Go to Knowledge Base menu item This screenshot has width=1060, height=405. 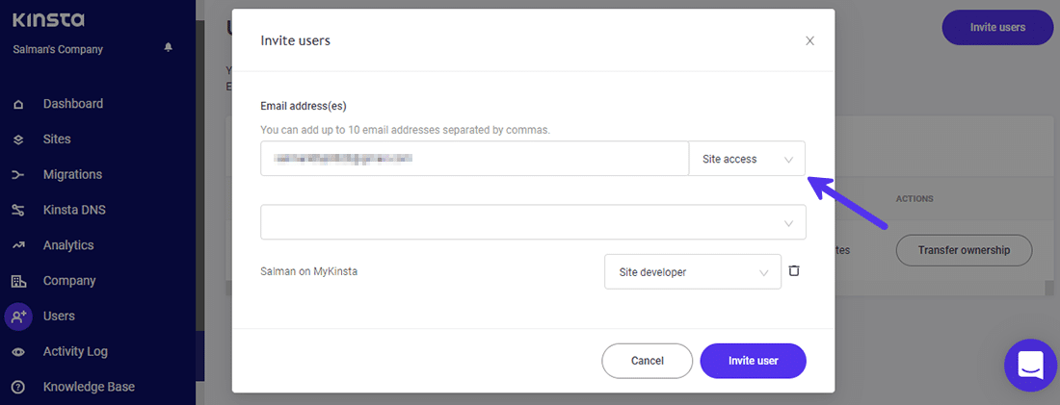pos(89,387)
